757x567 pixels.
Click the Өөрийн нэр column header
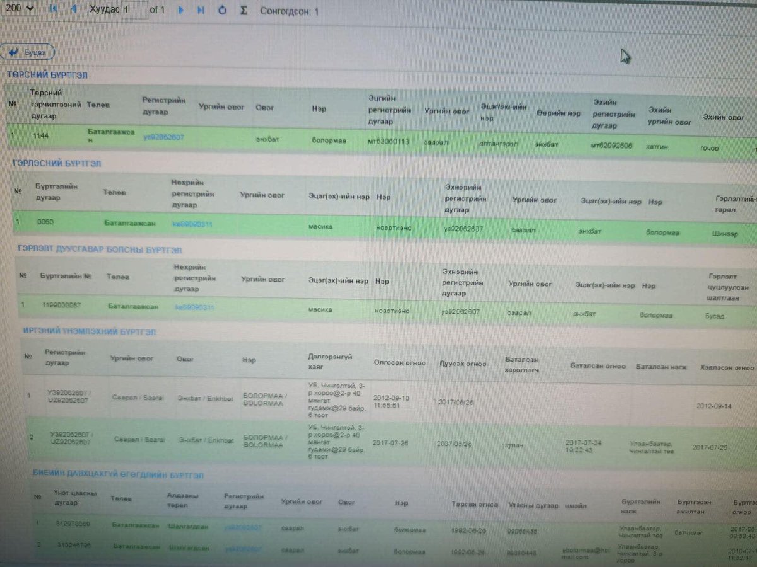pos(558,114)
